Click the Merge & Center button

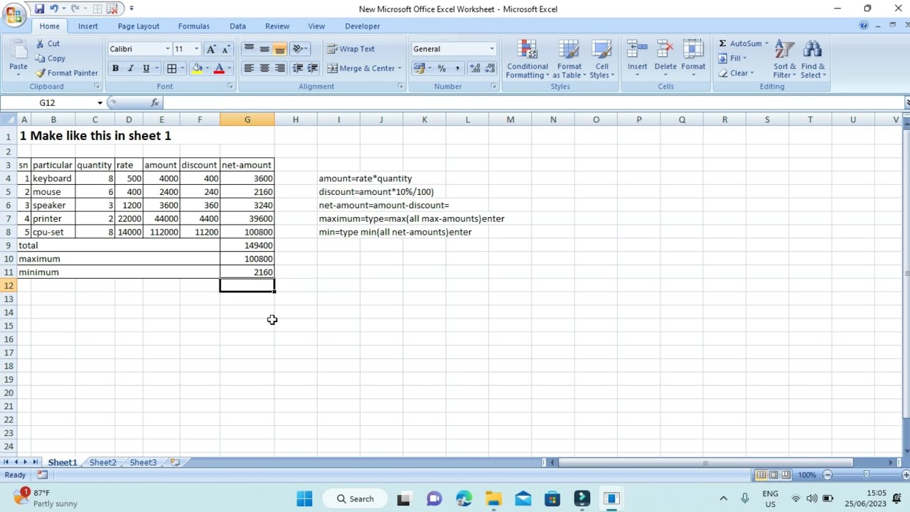[x=361, y=68]
